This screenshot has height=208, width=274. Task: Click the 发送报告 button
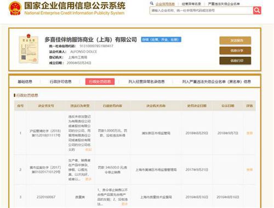point(235,40)
